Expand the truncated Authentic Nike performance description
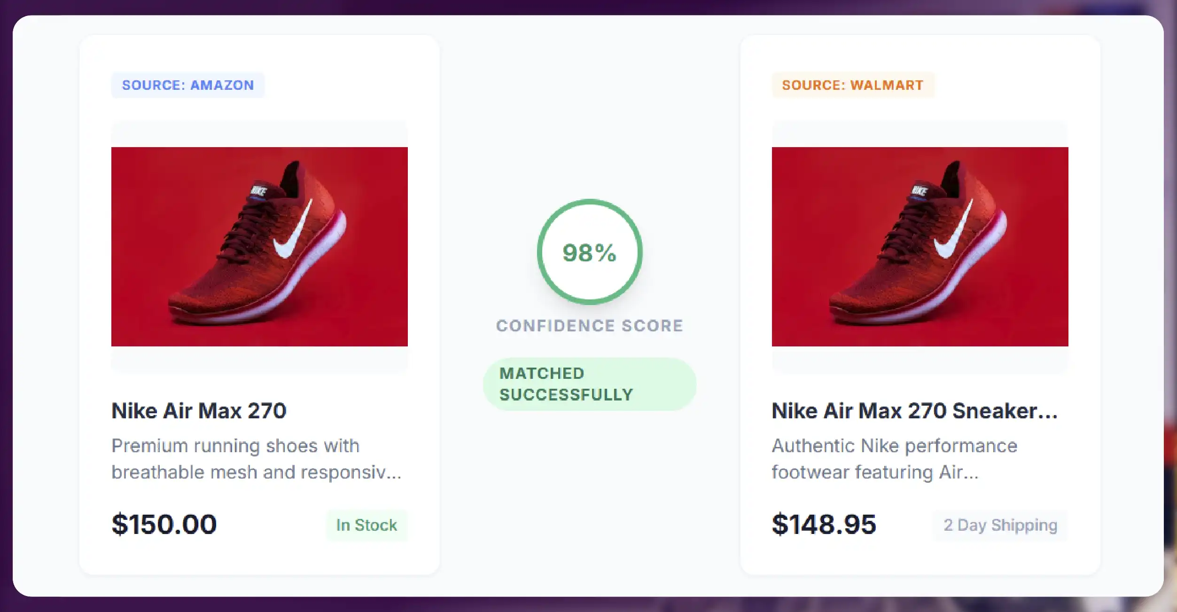1177x612 pixels. [x=894, y=459]
